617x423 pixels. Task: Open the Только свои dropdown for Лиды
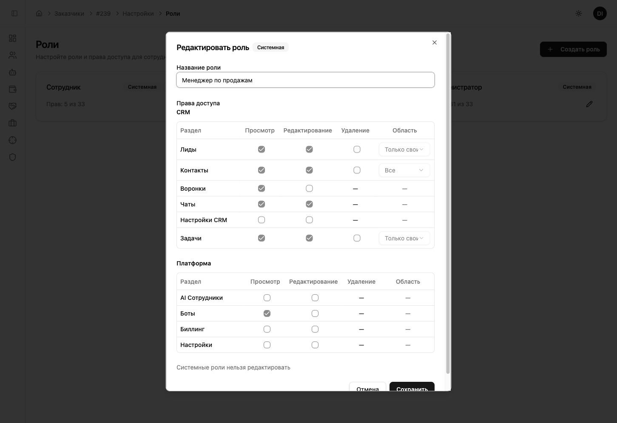[x=404, y=149]
